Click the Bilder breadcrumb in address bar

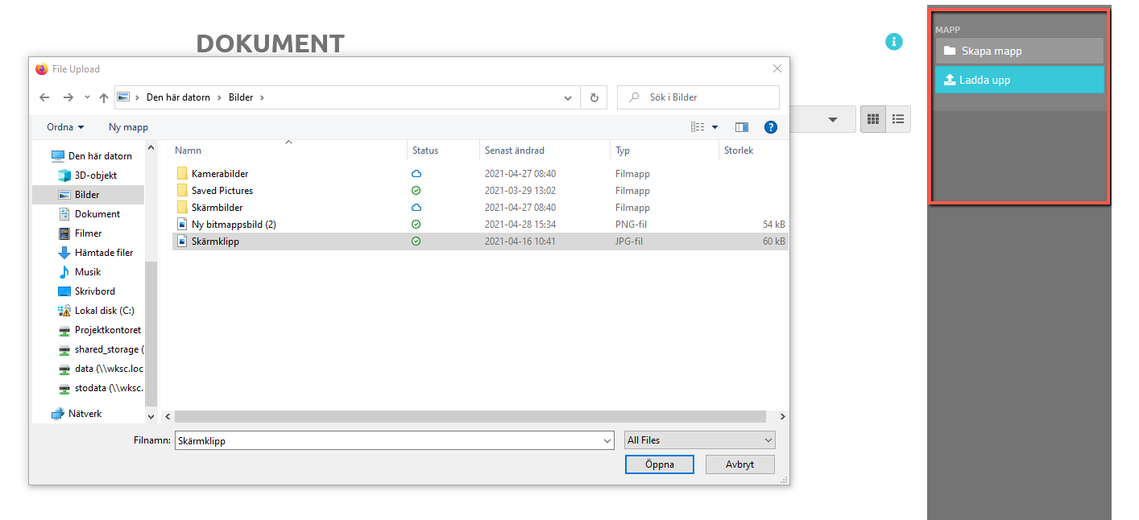point(241,97)
